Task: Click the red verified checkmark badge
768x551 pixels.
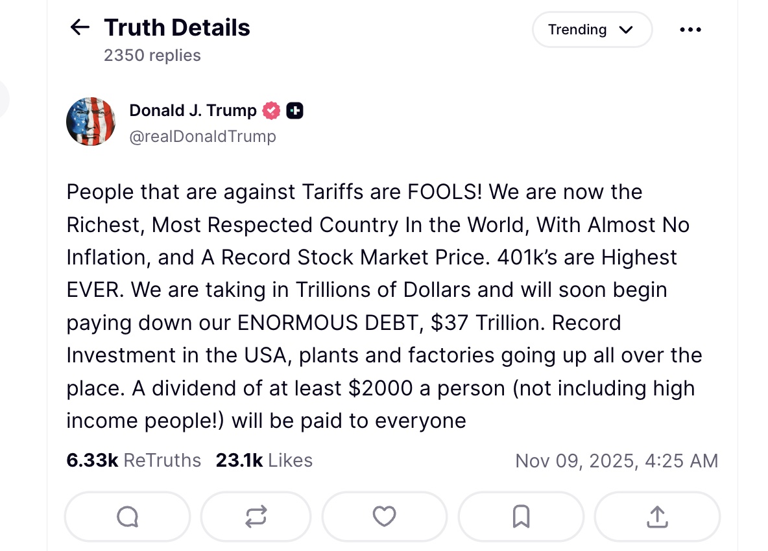Action: point(271,111)
